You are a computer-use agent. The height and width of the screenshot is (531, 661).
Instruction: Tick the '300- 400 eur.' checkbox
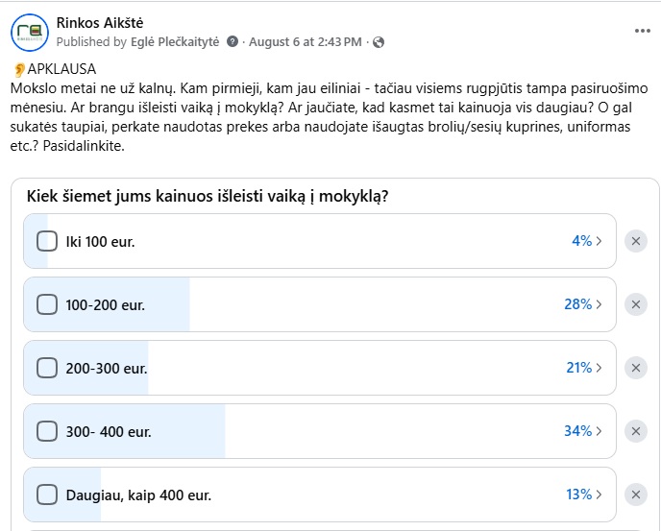[x=47, y=431]
